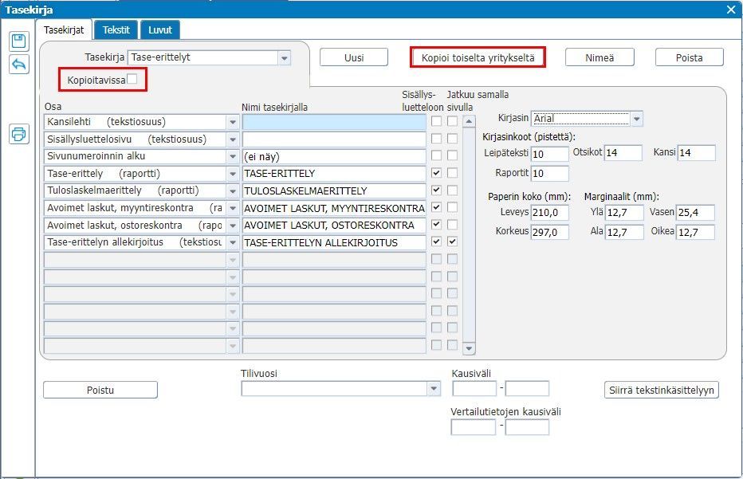Image resolution: width=743 pixels, height=479 pixels.
Task: Click the Leipäteksti font size field
Action: tap(549, 153)
